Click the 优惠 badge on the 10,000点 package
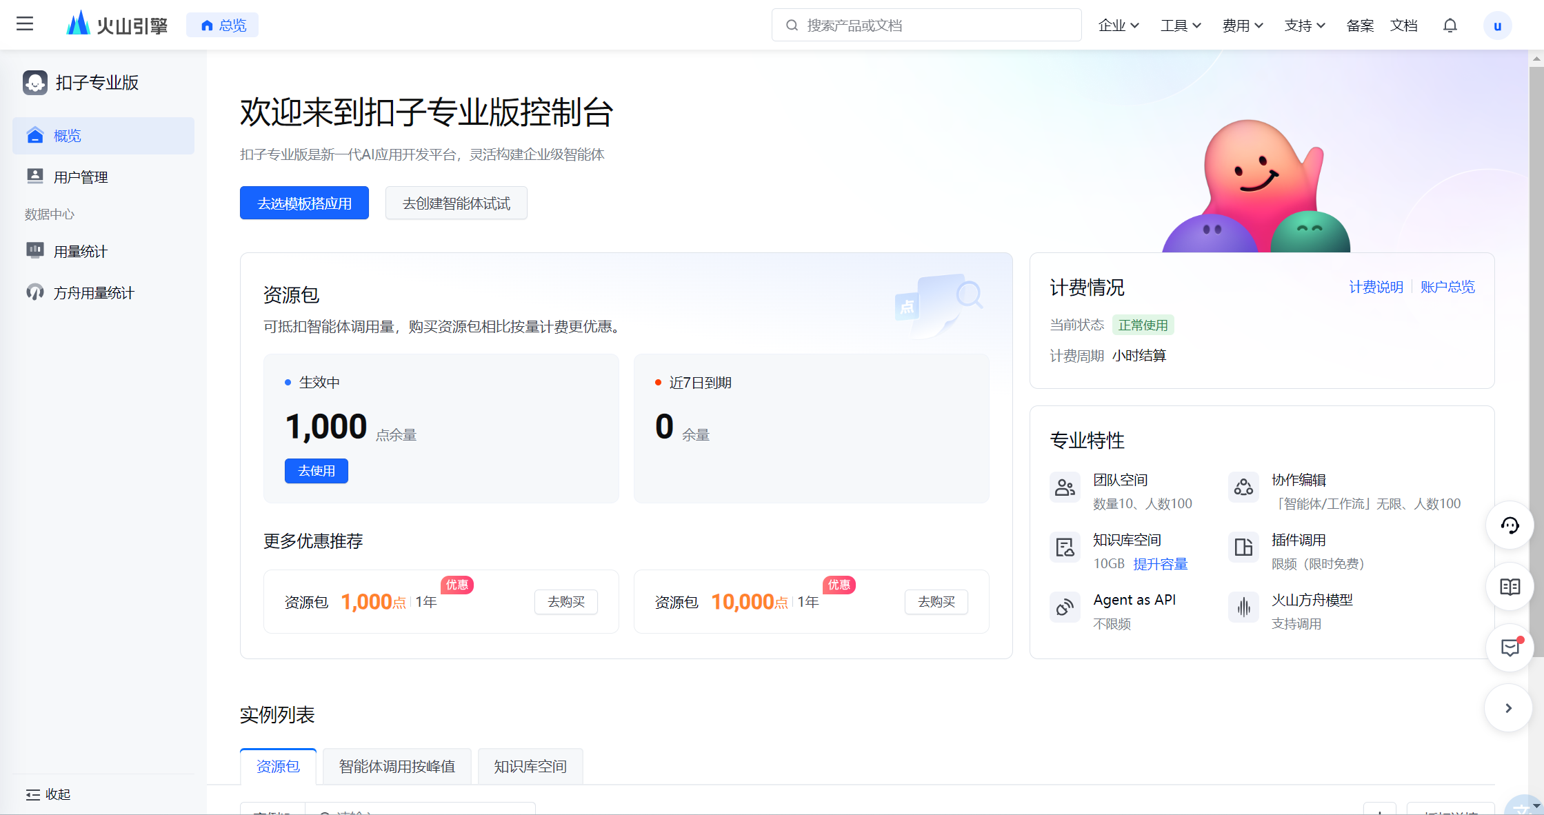Image resolution: width=1544 pixels, height=815 pixels. pyautogui.click(x=839, y=585)
